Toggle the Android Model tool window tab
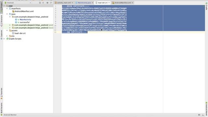This screenshot has height=117, width=208. (x=207, y=109)
